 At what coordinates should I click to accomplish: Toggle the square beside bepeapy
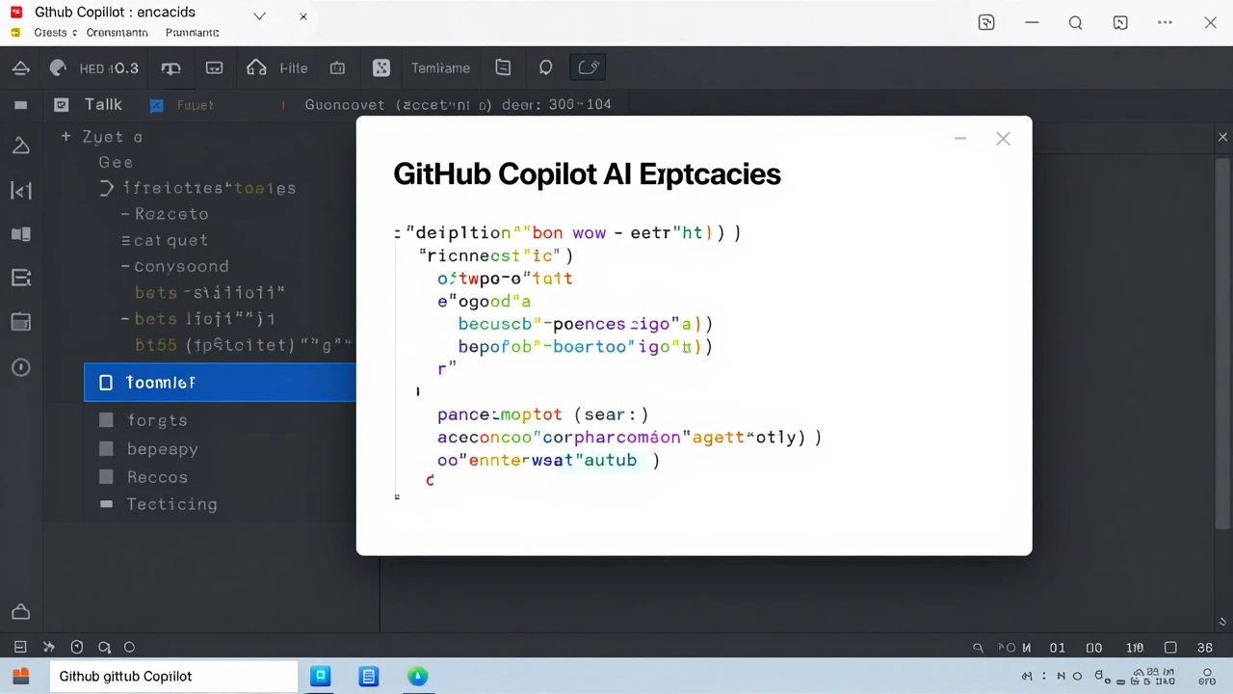[107, 448]
